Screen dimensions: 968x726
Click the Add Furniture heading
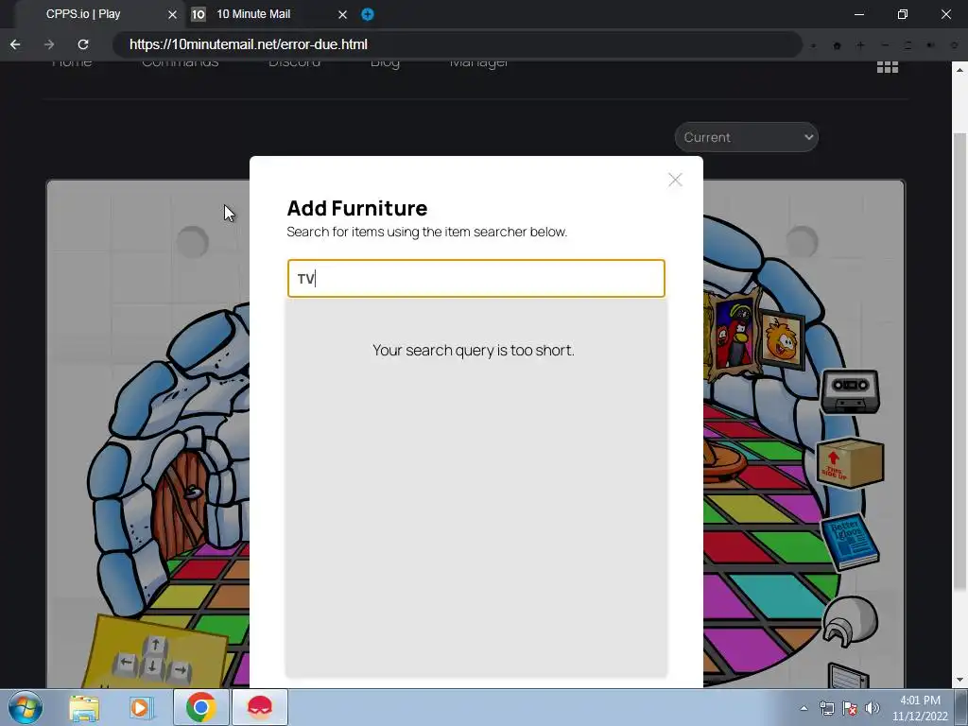point(356,208)
